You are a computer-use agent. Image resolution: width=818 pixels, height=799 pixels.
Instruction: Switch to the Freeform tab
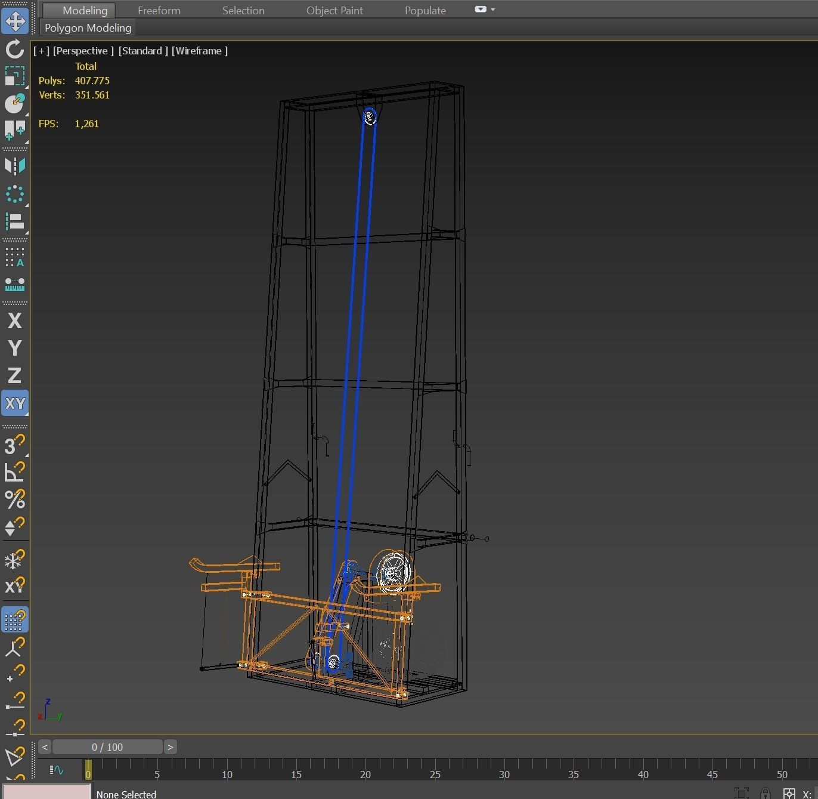point(159,10)
